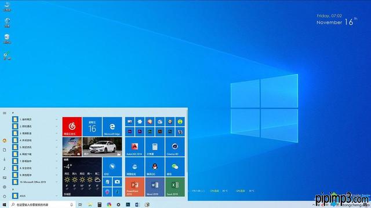The width and height of the screenshot is (371, 208).
Task: Open the WeChat tile
Action: coord(175,167)
